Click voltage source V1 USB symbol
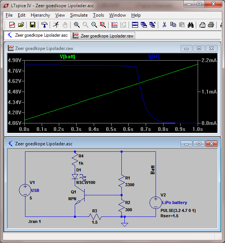 point(25,190)
